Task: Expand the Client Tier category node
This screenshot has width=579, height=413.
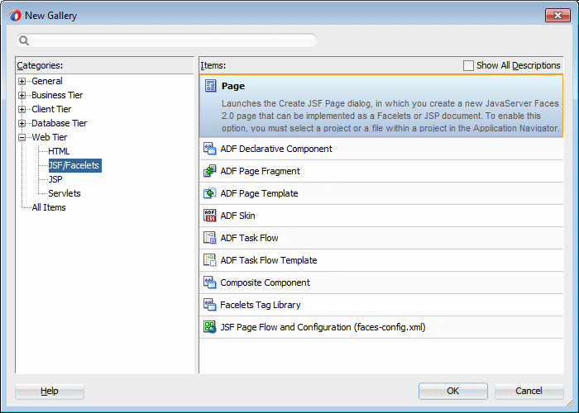Action: pos(22,109)
